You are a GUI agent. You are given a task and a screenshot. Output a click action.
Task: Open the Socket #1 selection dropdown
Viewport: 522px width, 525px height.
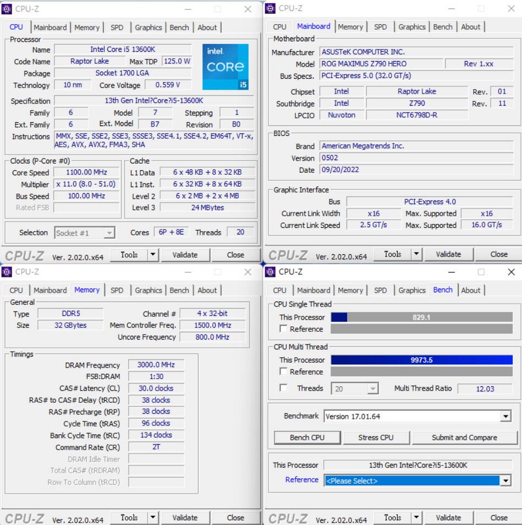(85, 233)
